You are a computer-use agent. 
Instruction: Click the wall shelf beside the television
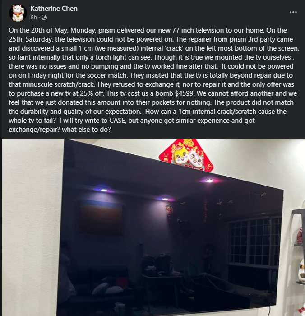click(x=299, y=246)
